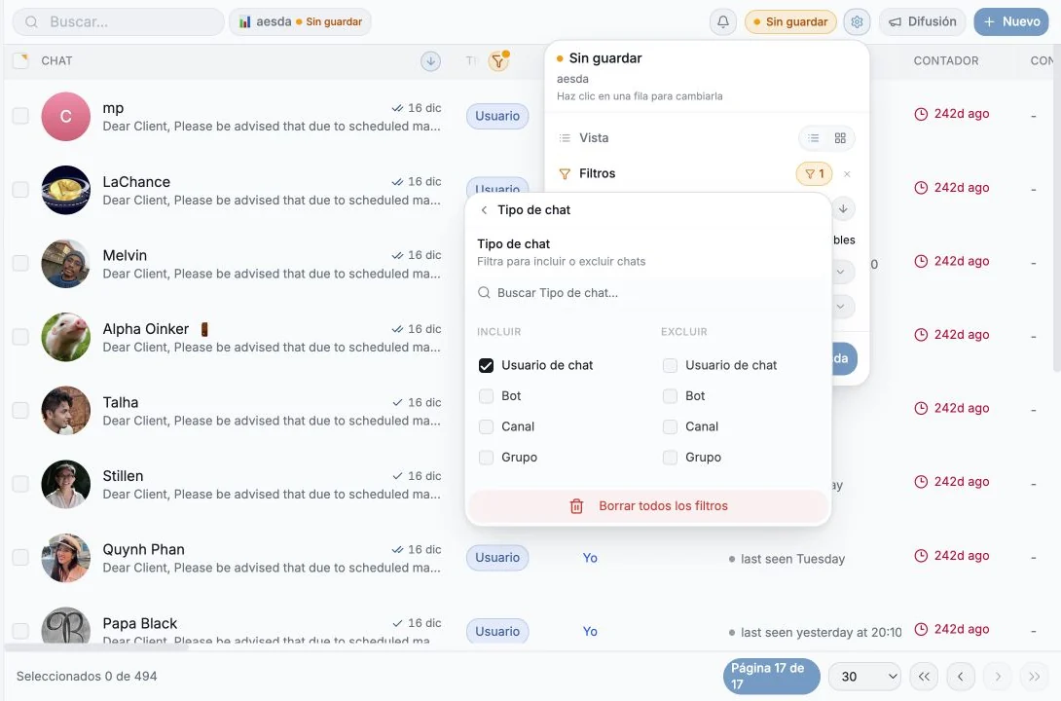Include Bot checkbox
Image resolution: width=1061 pixels, height=701 pixels.
[x=486, y=396]
